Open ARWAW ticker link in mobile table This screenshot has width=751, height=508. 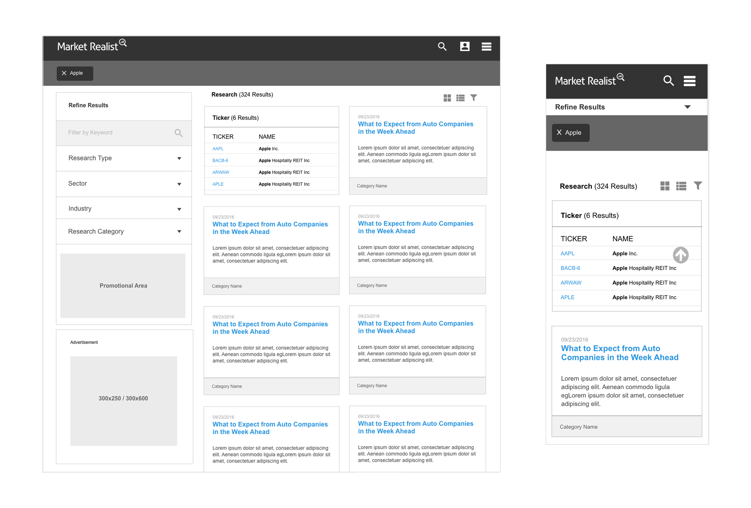(571, 283)
